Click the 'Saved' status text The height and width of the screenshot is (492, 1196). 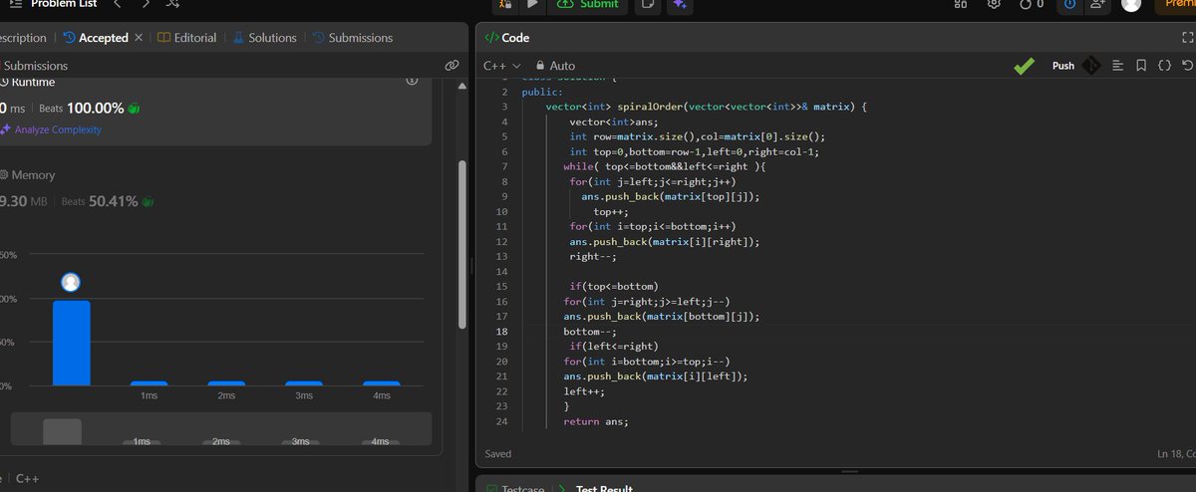tap(498, 453)
